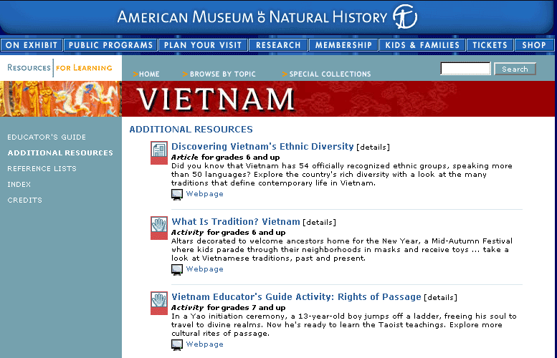The height and width of the screenshot is (358, 557).
Task: Select Additional Resources in the sidebar
Action: pos(60,153)
